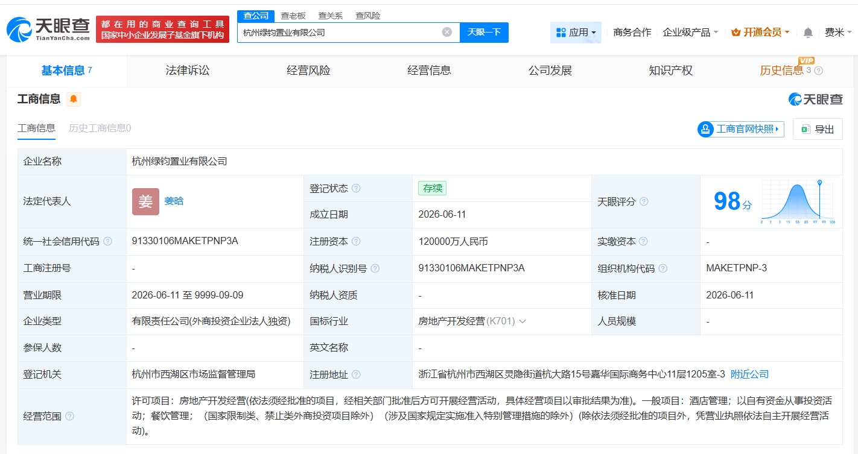Viewport: 858px width, 454px height.
Task: Click help icon next to 实缴资本
Action: pos(643,241)
